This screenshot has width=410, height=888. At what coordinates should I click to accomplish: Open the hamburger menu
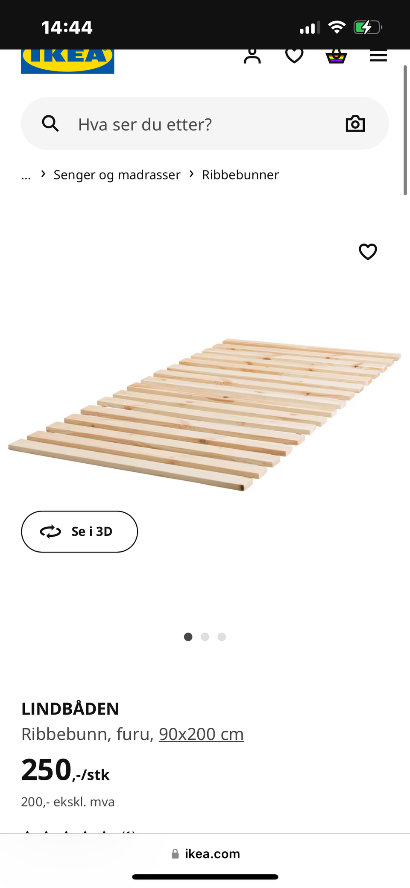click(x=378, y=56)
